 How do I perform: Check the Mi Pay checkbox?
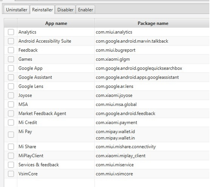pos(11,135)
